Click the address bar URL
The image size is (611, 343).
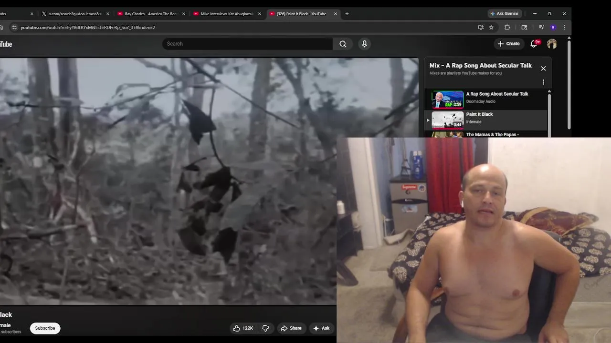click(x=88, y=28)
